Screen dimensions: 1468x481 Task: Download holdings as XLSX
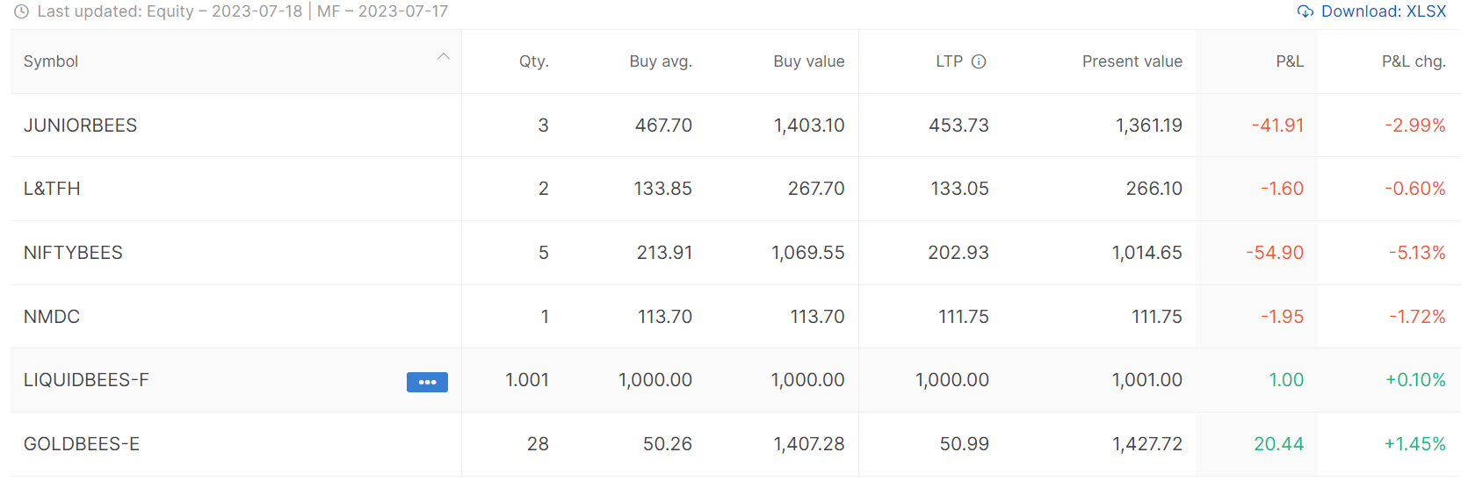1372,11
